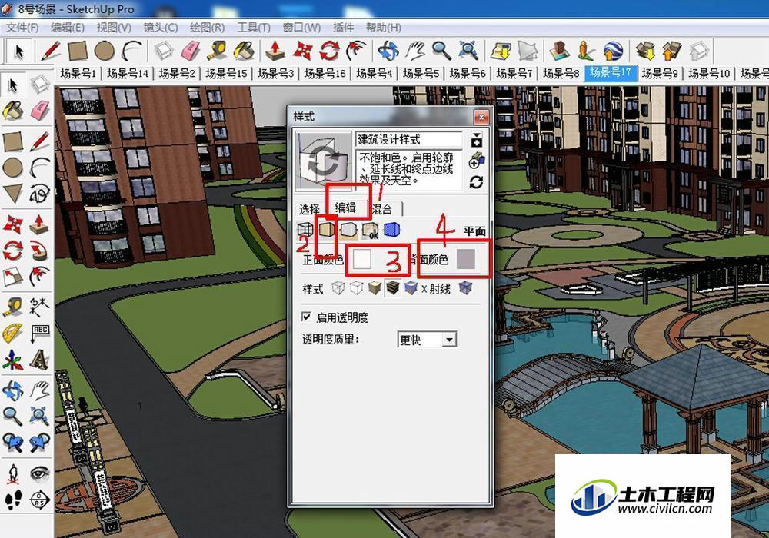This screenshot has height=538, width=769.
Task: Click the style description text box
Action: (x=408, y=170)
